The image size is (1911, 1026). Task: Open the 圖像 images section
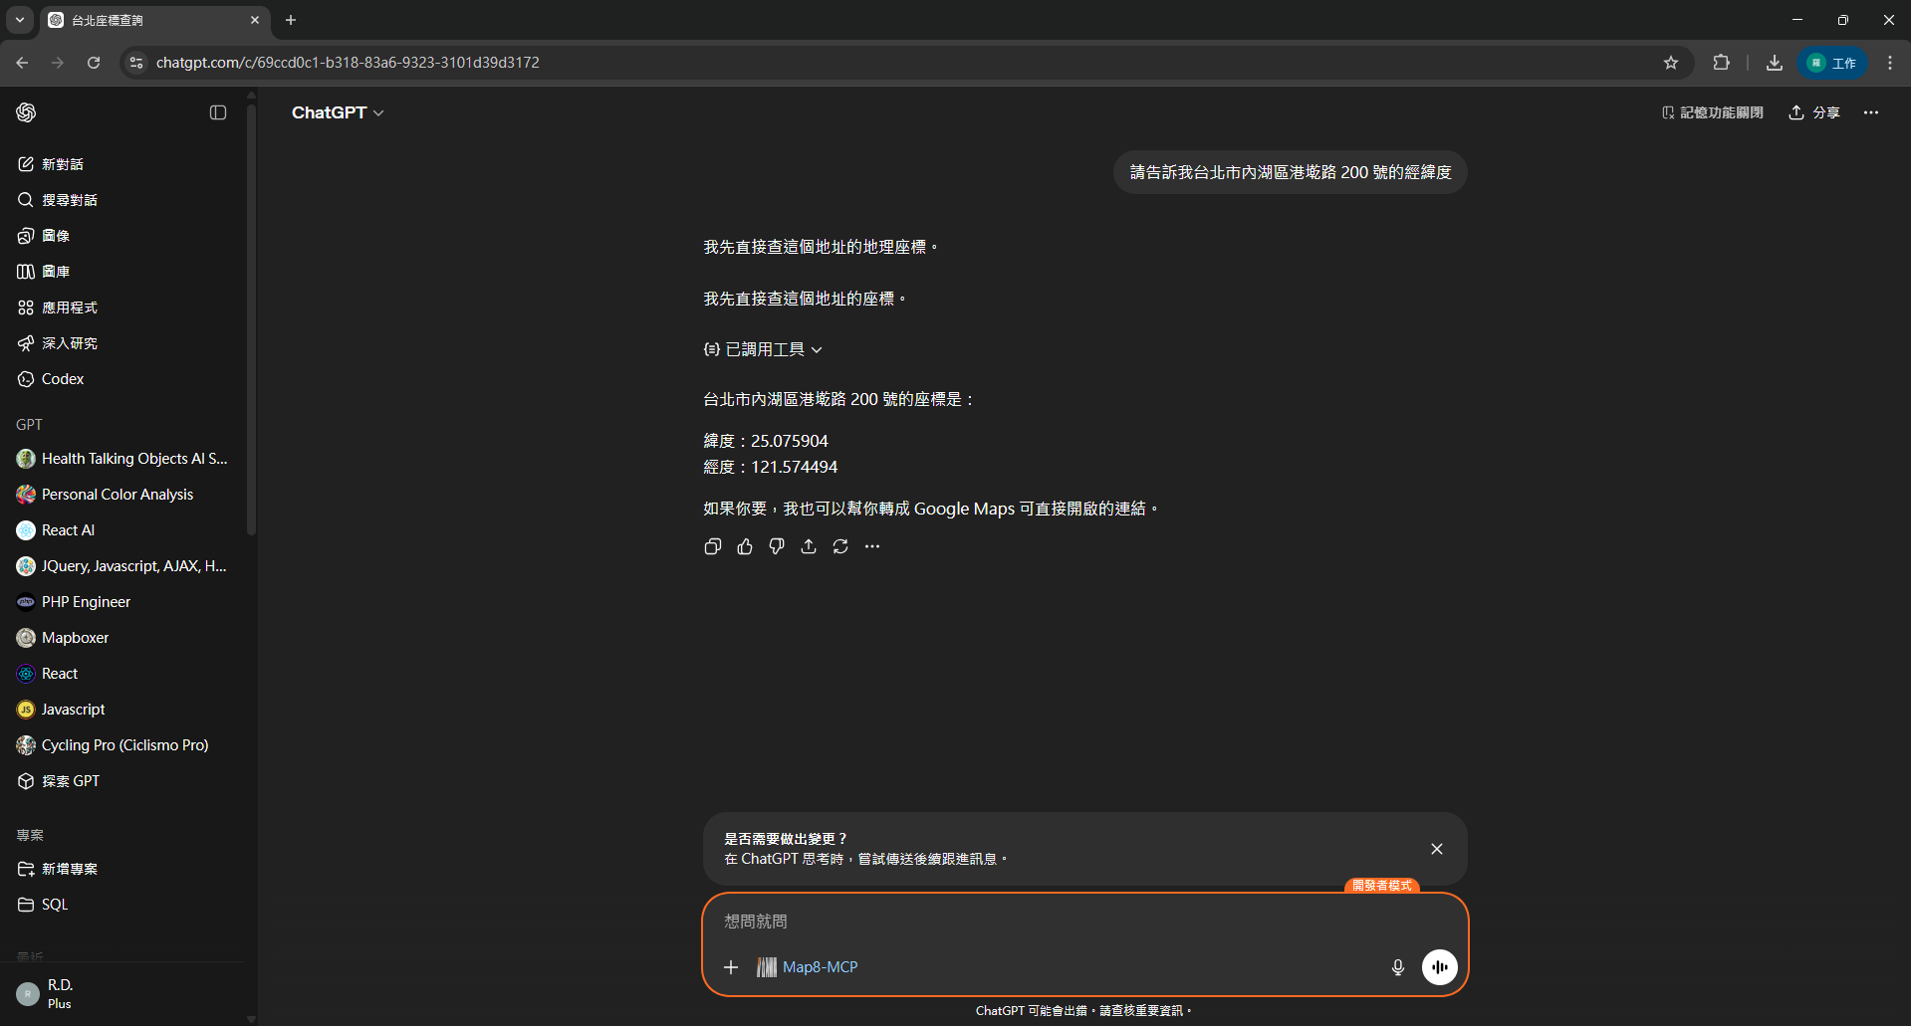pyautogui.click(x=121, y=236)
